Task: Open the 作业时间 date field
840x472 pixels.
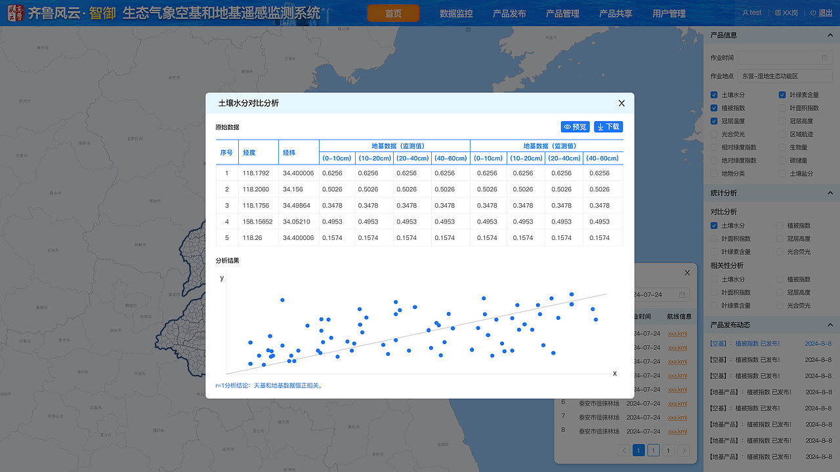Action: click(784, 58)
